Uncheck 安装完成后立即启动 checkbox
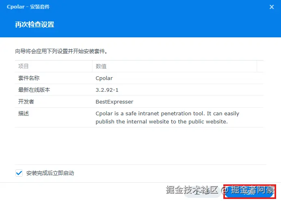The width and height of the screenshot is (281, 201). [x=19, y=173]
